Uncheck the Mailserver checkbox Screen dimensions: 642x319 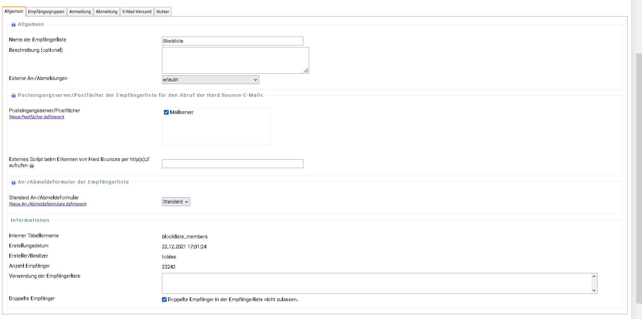pyautogui.click(x=166, y=112)
